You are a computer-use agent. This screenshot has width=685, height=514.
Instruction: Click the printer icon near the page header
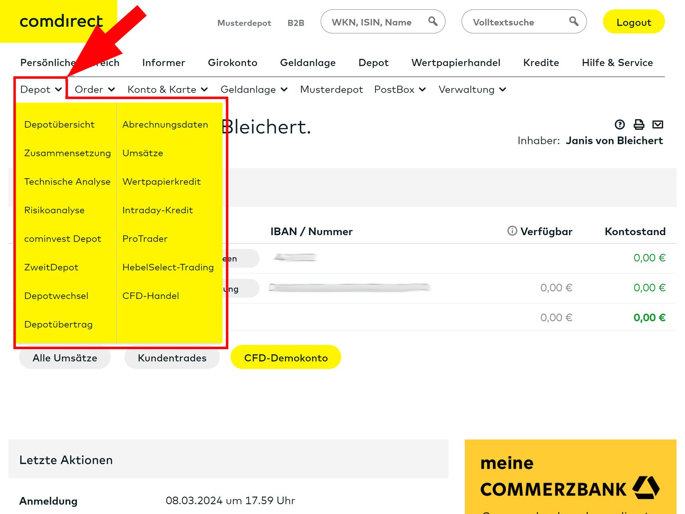pyautogui.click(x=638, y=125)
